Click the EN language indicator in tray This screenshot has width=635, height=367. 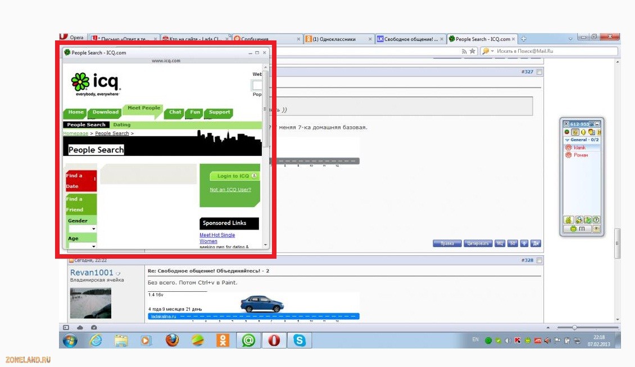(x=475, y=340)
